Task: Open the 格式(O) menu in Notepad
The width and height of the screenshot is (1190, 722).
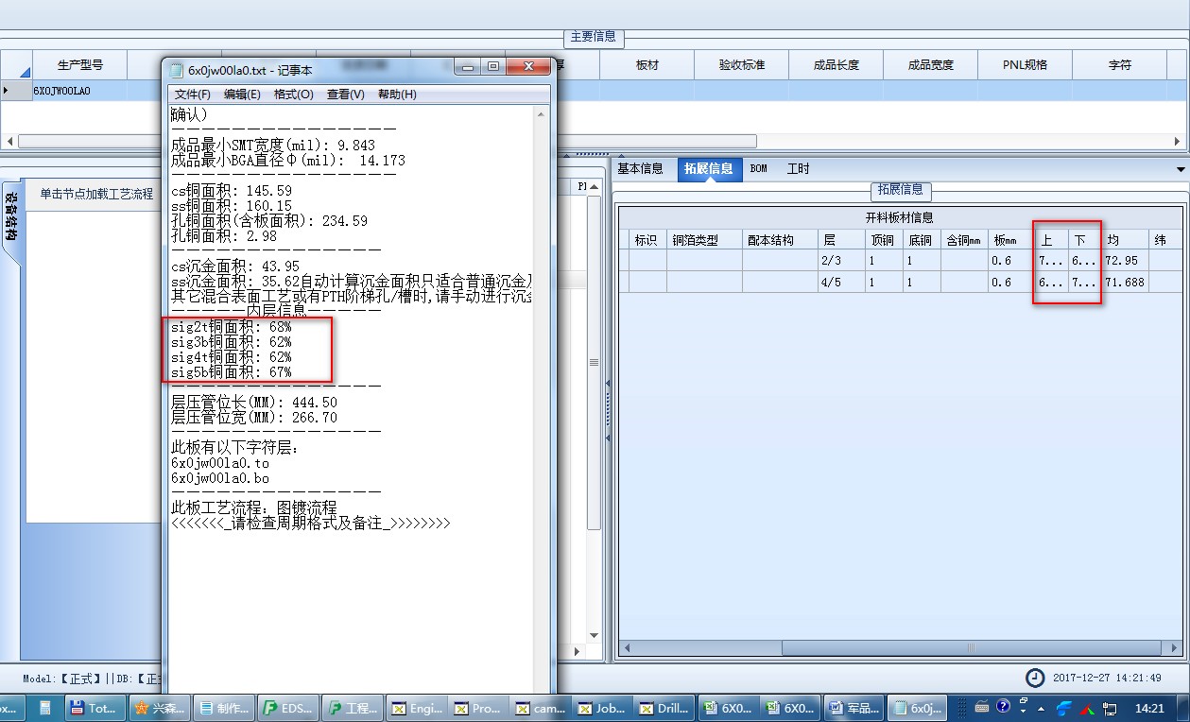Action: tap(293, 95)
